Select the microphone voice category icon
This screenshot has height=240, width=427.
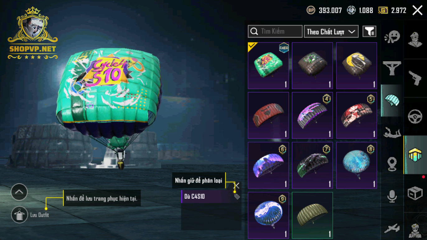[x=392, y=196]
